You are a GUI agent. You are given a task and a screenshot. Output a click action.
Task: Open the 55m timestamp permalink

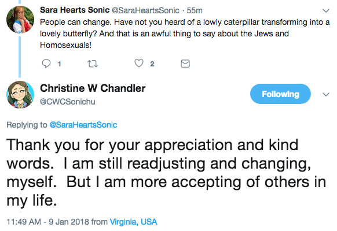pos(195,10)
